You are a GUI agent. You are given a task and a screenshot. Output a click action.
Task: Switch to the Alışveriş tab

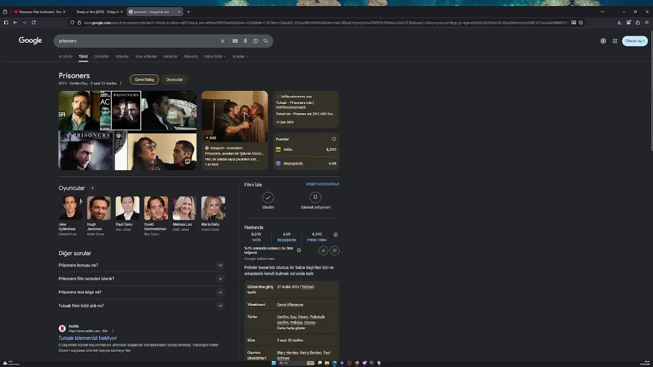click(191, 57)
